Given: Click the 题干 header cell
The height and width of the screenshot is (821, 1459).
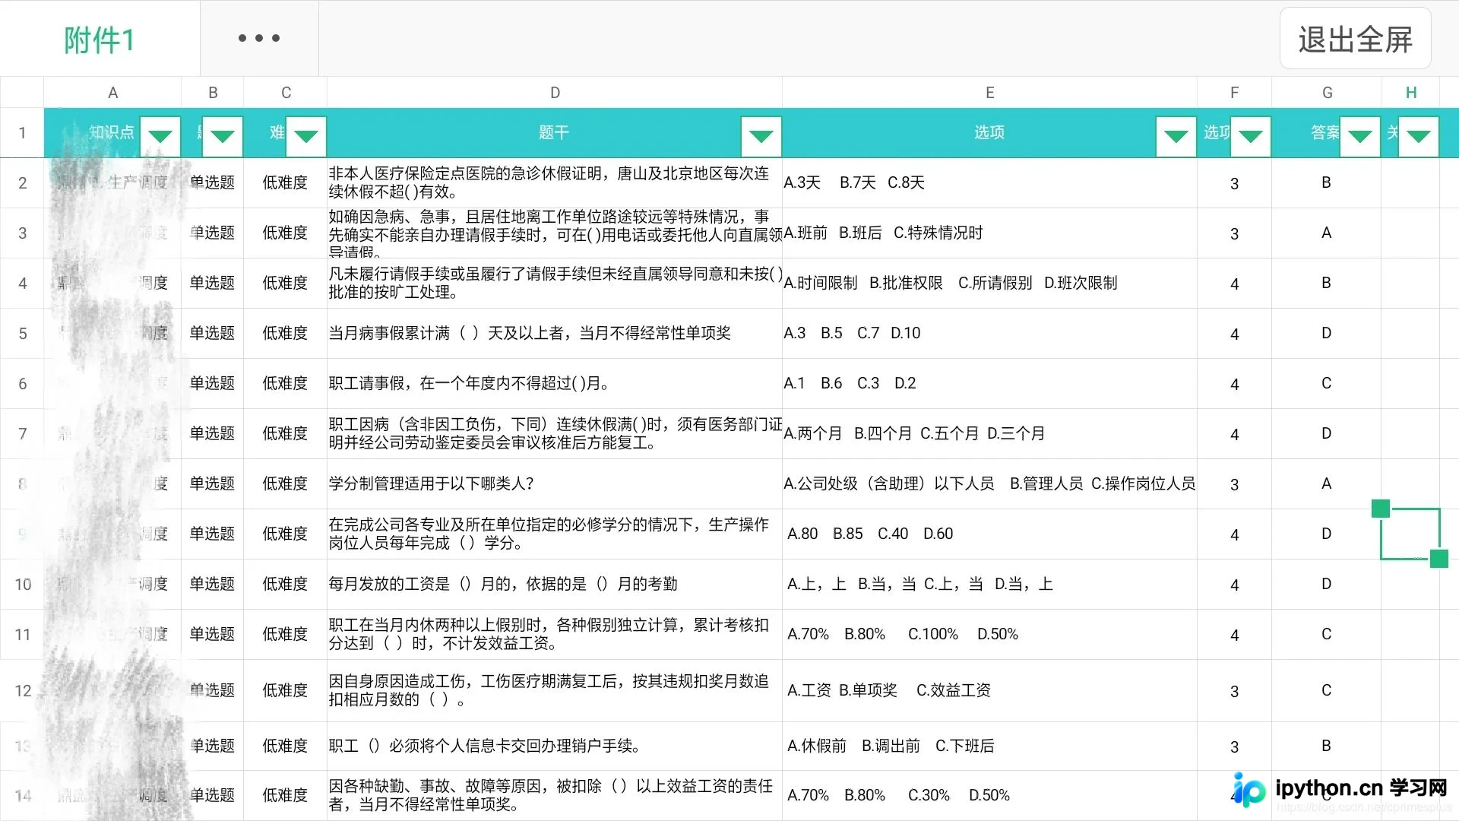Looking at the screenshot, I should 555,132.
